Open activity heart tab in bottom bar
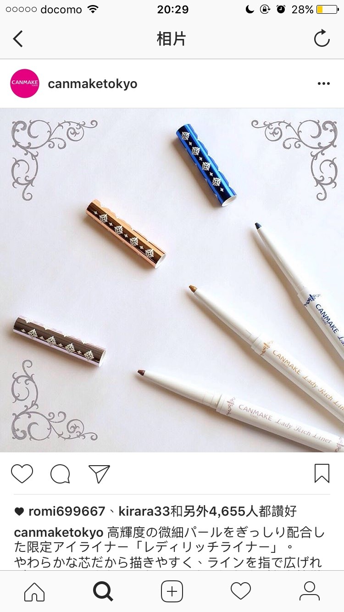The height and width of the screenshot is (612, 344). 241,591
